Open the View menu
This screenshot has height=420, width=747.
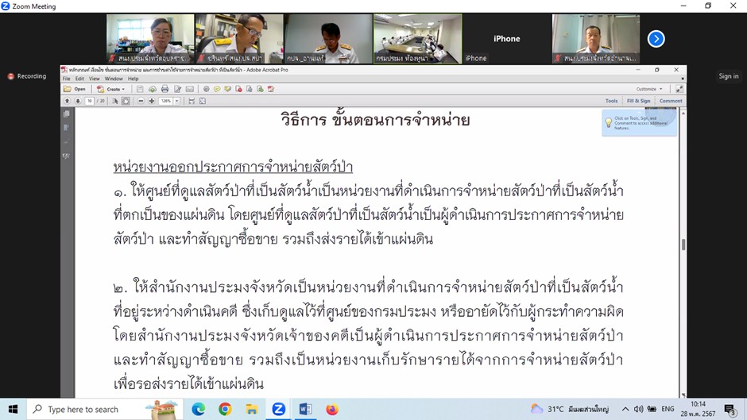click(94, 79)
